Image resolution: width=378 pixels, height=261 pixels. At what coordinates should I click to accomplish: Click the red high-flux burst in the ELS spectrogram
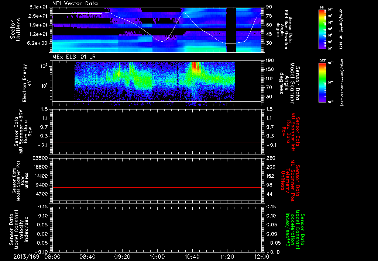(195, 67)
